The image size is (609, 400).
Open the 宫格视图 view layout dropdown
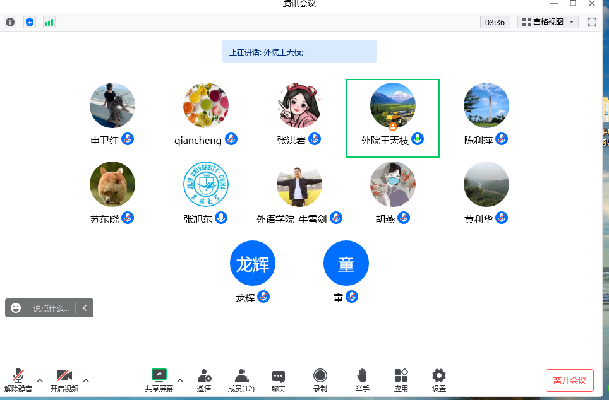click(548, 22)
